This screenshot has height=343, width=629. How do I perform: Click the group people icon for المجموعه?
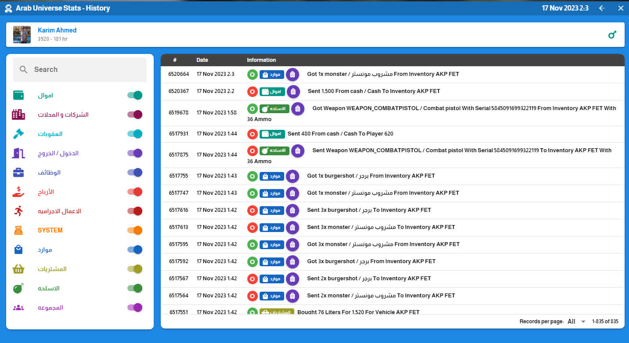(x=18, y=307)
